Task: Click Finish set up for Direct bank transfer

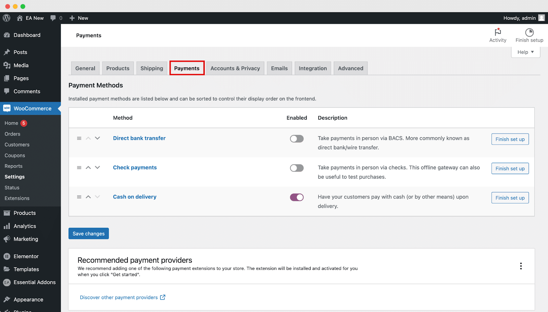Action: (x=510, y=139)
